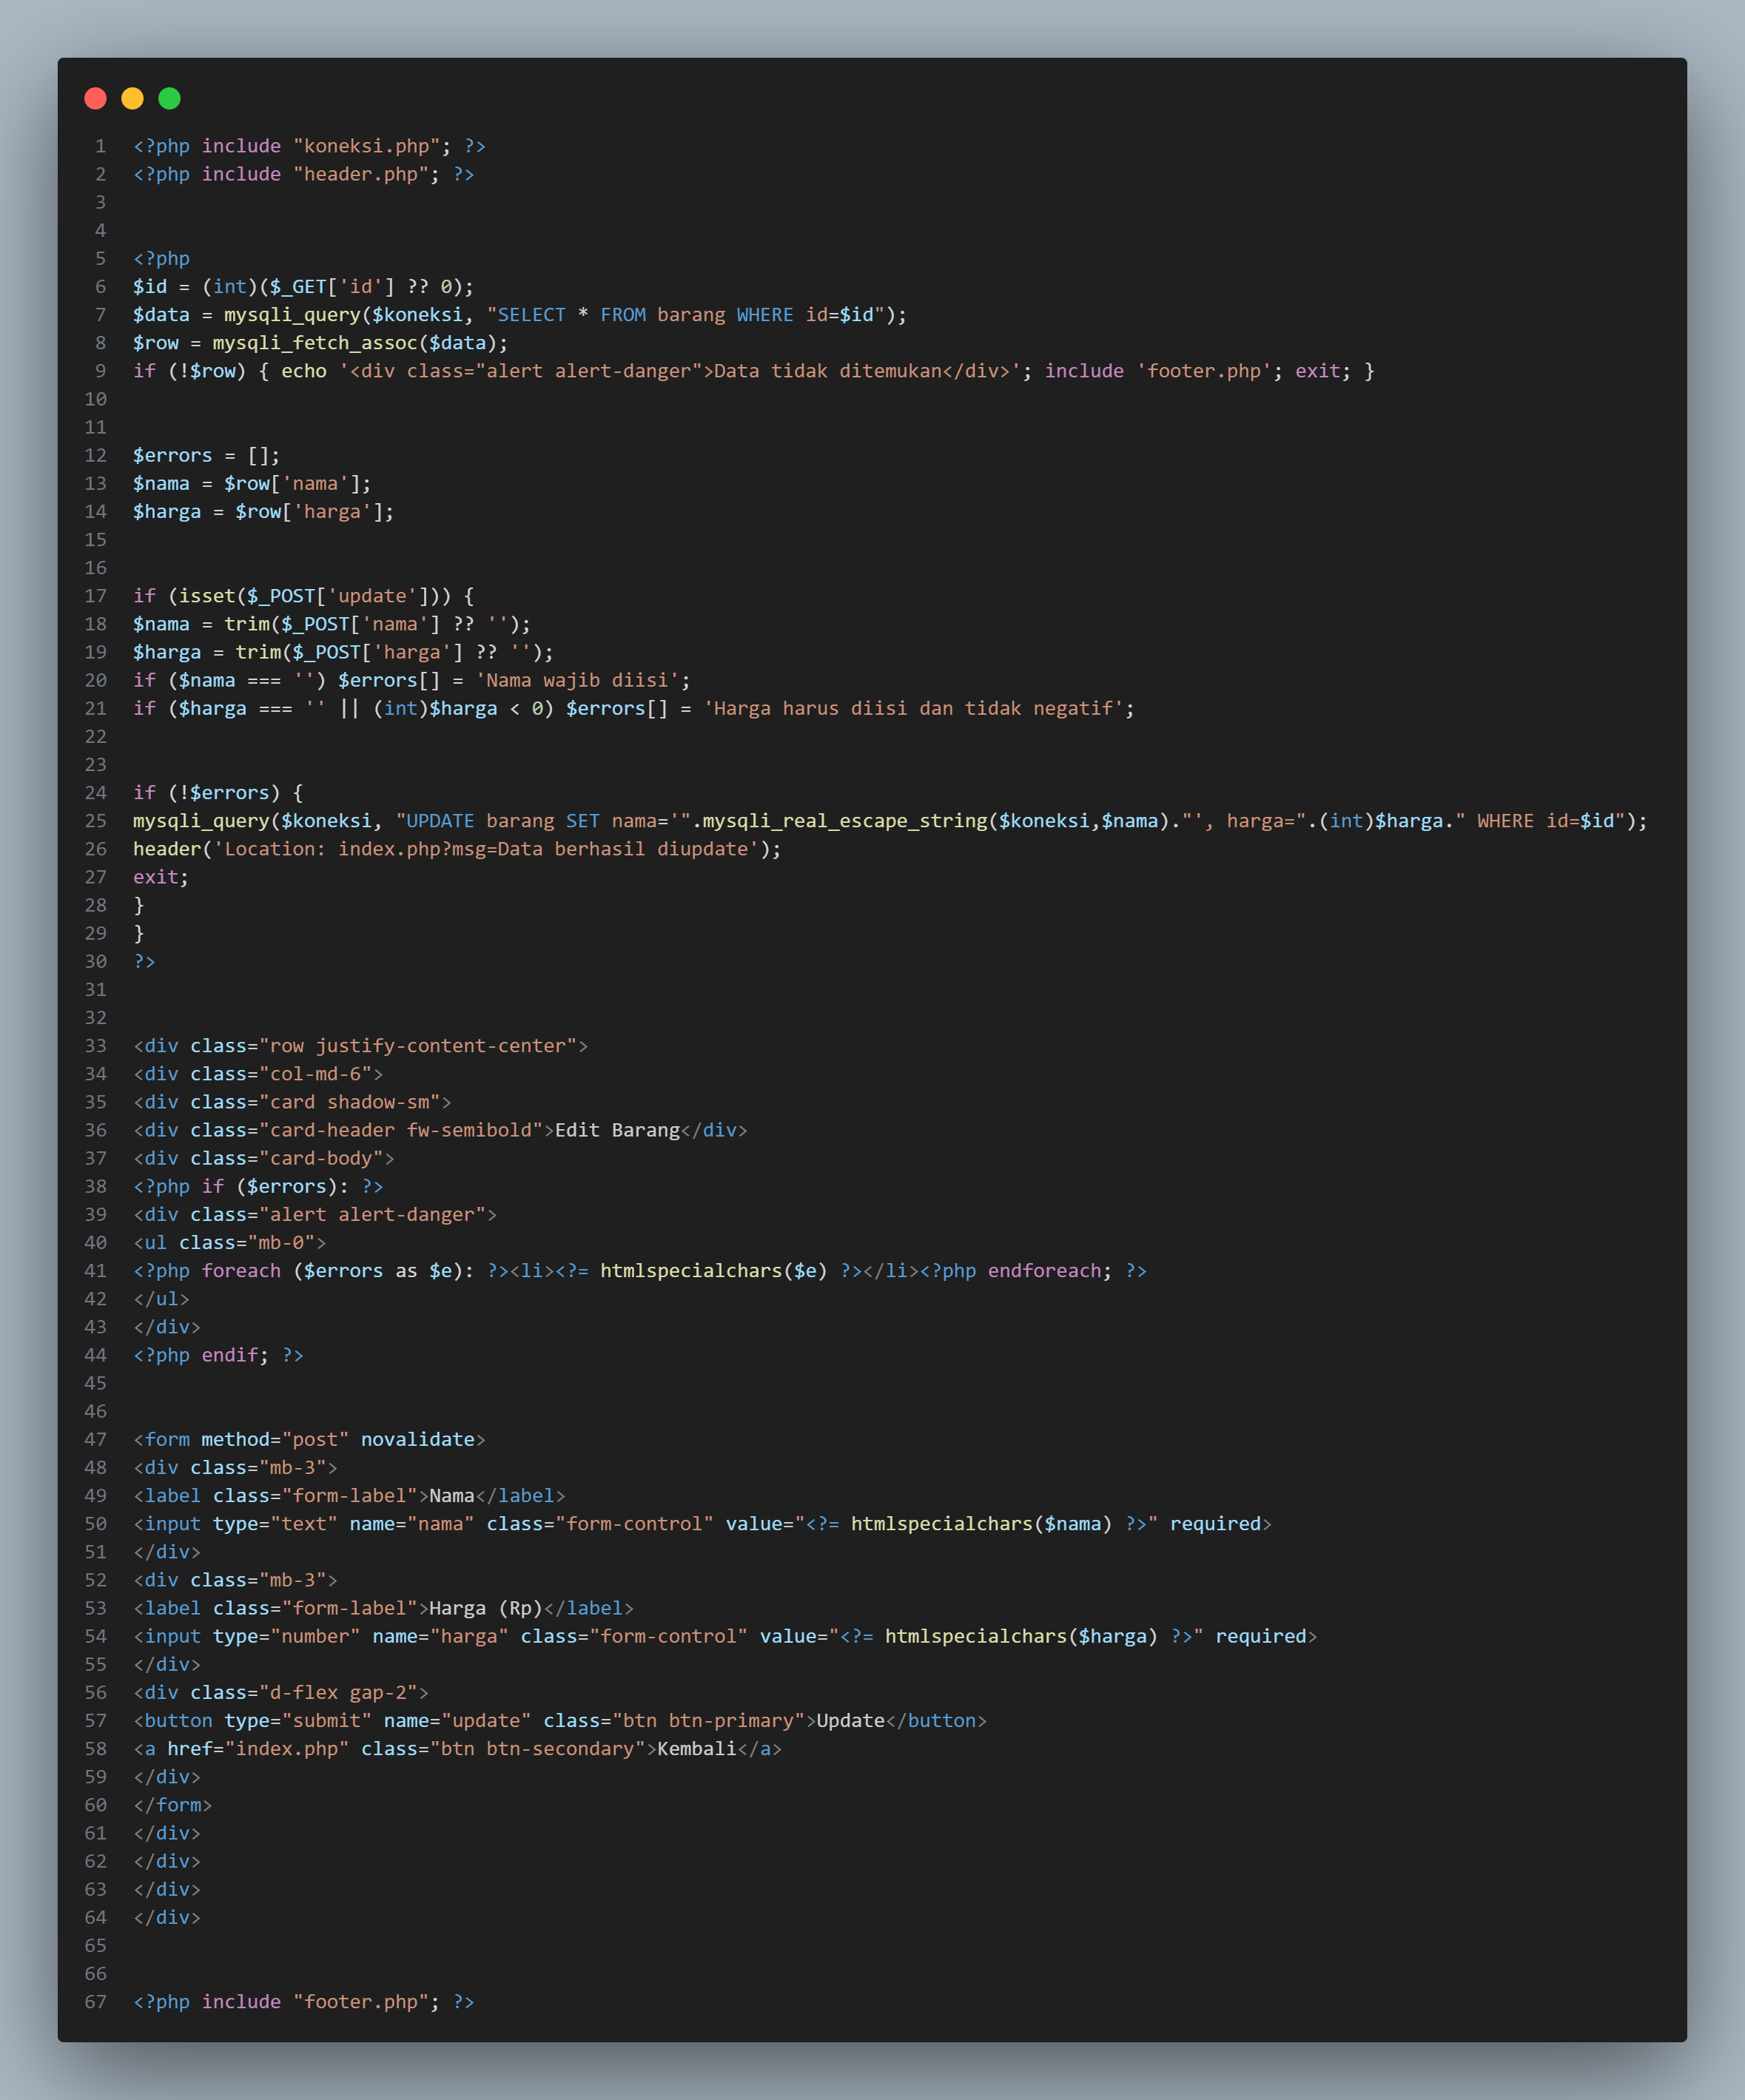Screen dimensions: 1745x2100
Task: Click the yellow minimize traffic light
Action: [x=132, y=98]
